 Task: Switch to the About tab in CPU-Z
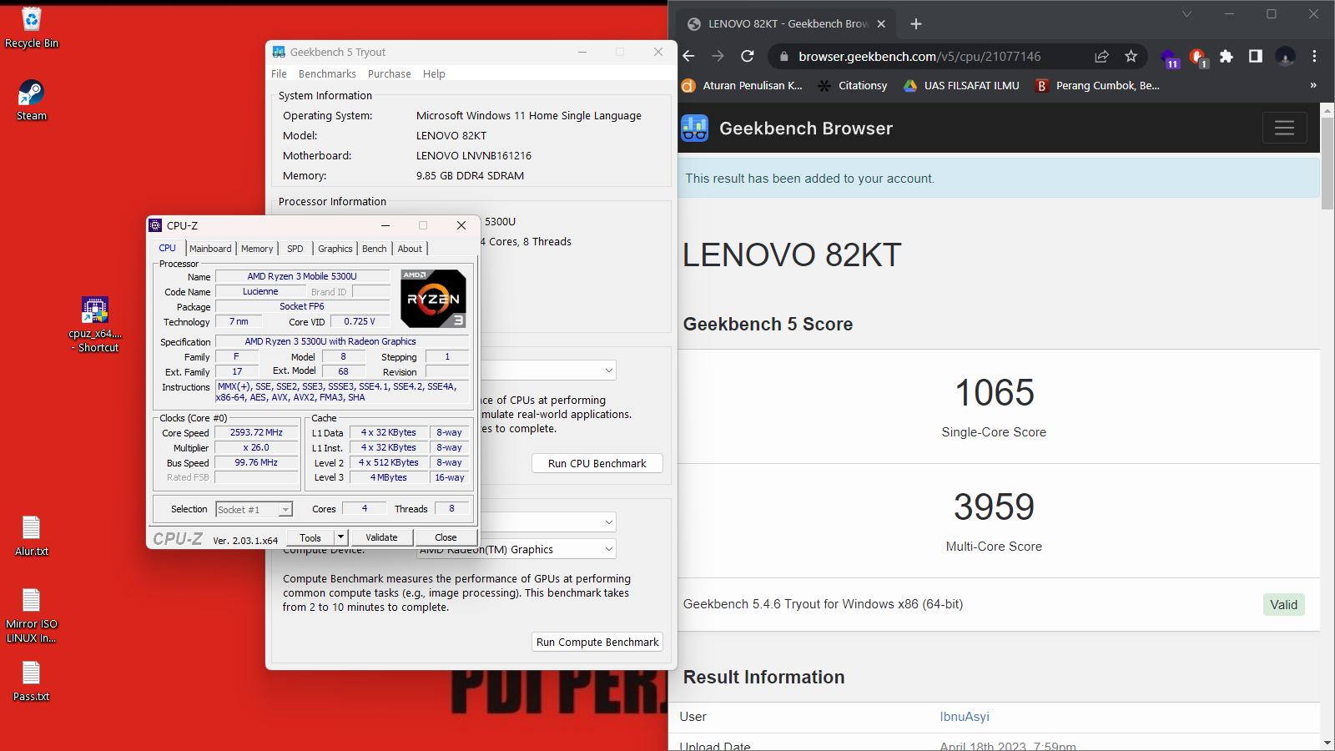click(410, 249)
